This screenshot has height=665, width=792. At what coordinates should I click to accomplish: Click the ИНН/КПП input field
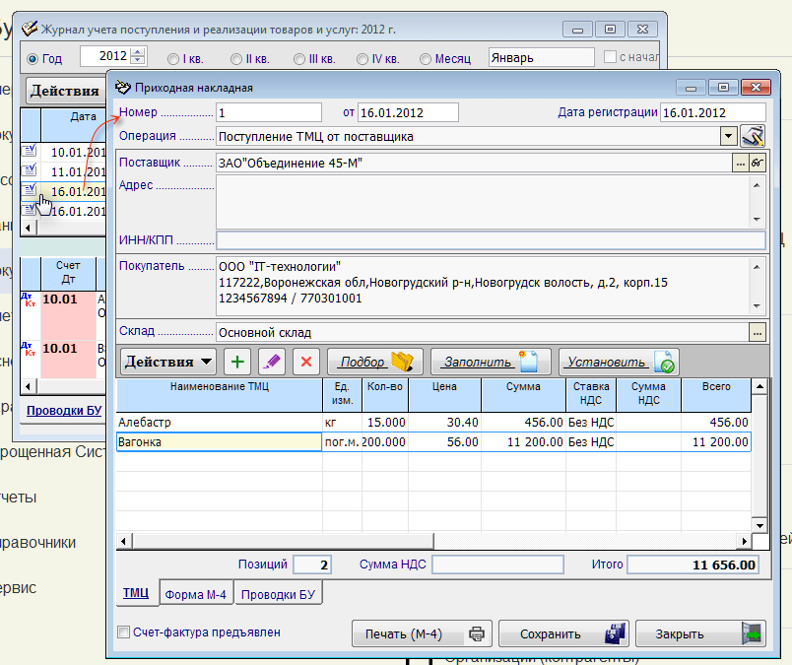pyautogui.click(x=491, y=240)
